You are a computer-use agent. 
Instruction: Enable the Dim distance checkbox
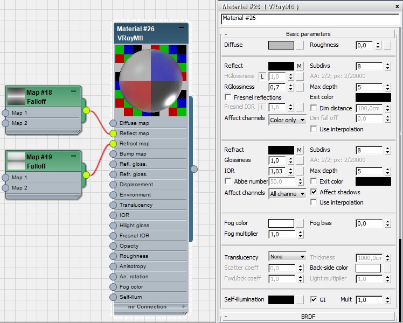tap(314, 108)
